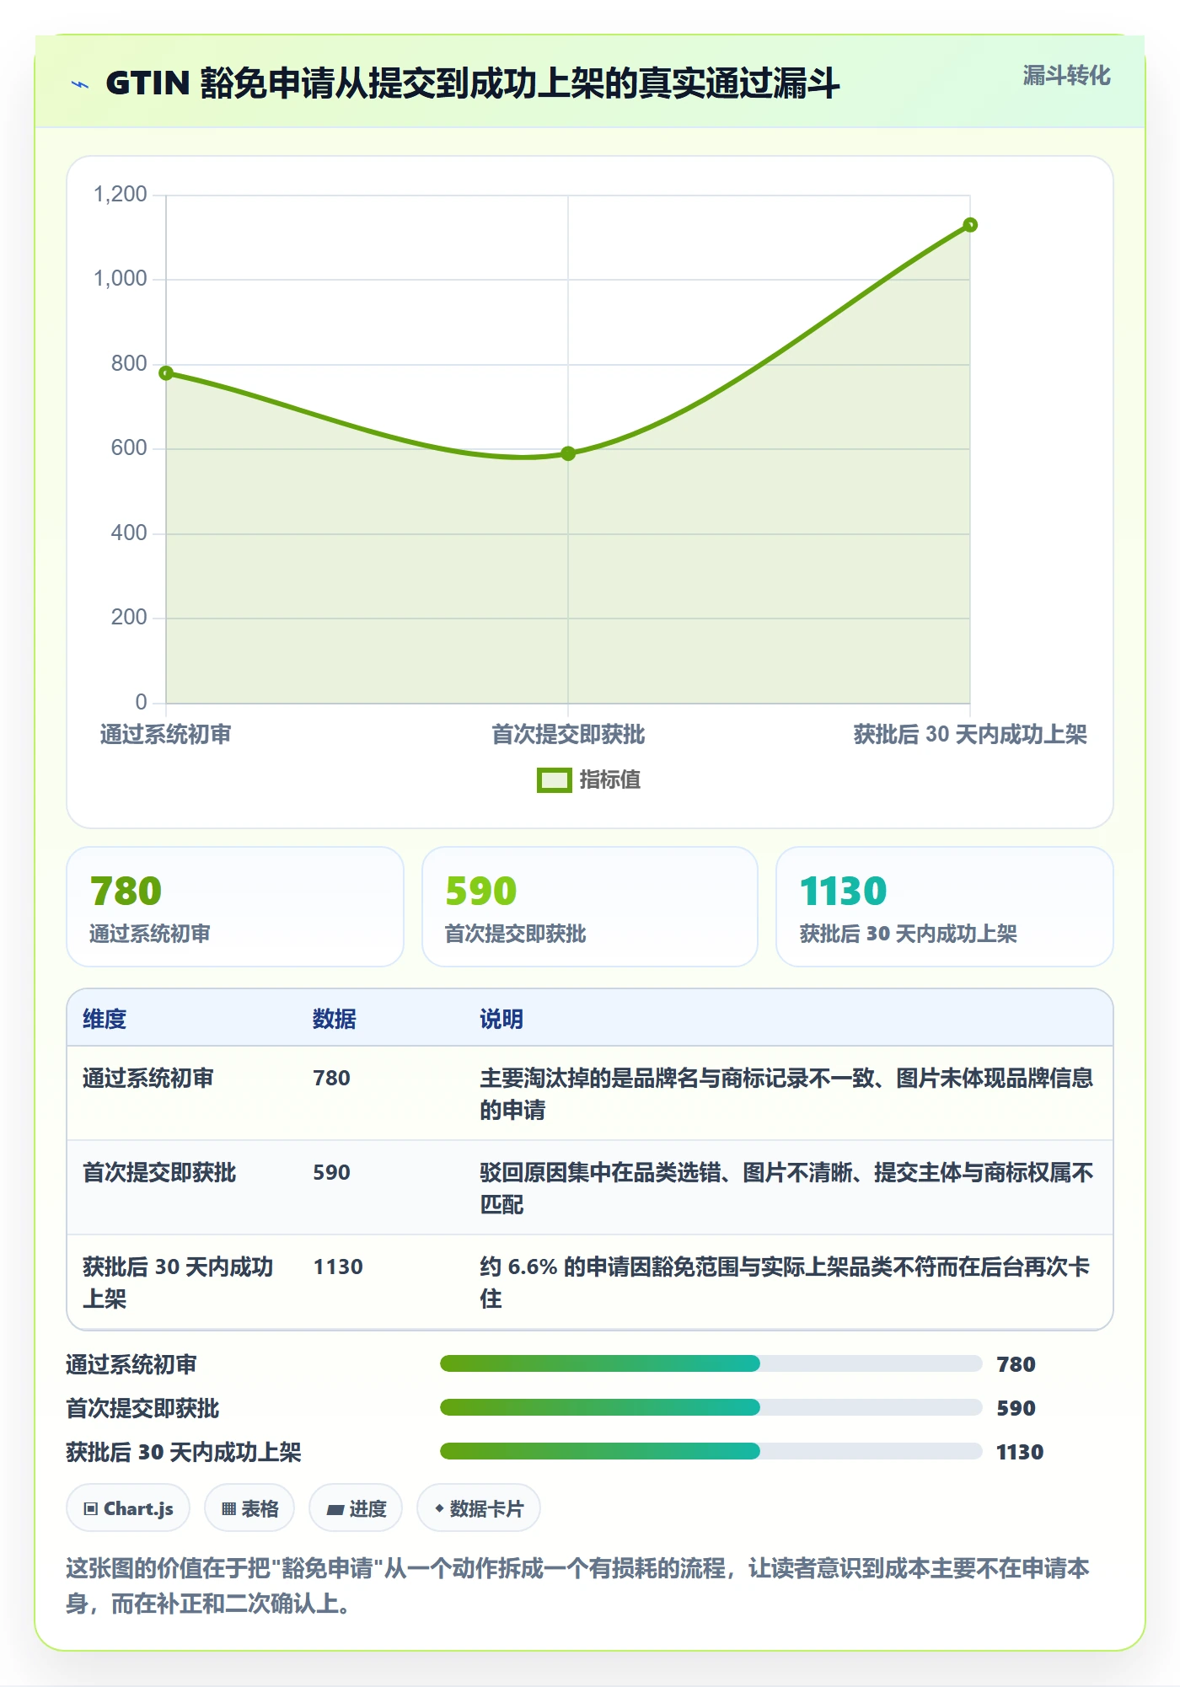The height and width of the screenshot is (1687, 1180).
Task: Click the diamond icon in 数据卡片 chip
Action: [439, 1508]
